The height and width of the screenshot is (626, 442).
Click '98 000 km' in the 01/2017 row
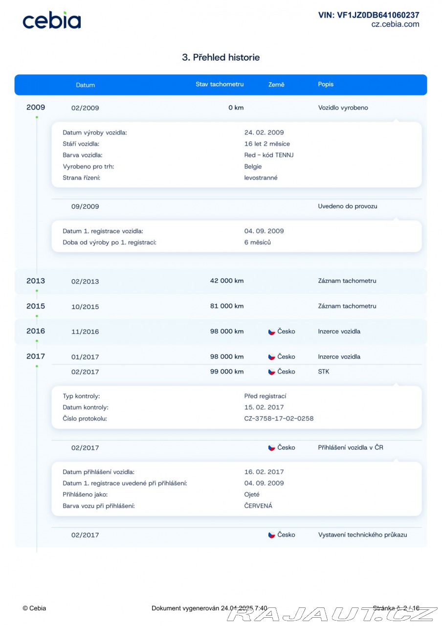tap(227, 357)
